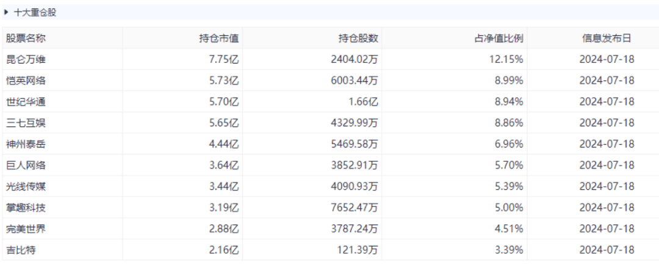The width and height of the screenshot is (659, 271).
Task: Select the 巨人网络 stock name
Action: [26, 165]
